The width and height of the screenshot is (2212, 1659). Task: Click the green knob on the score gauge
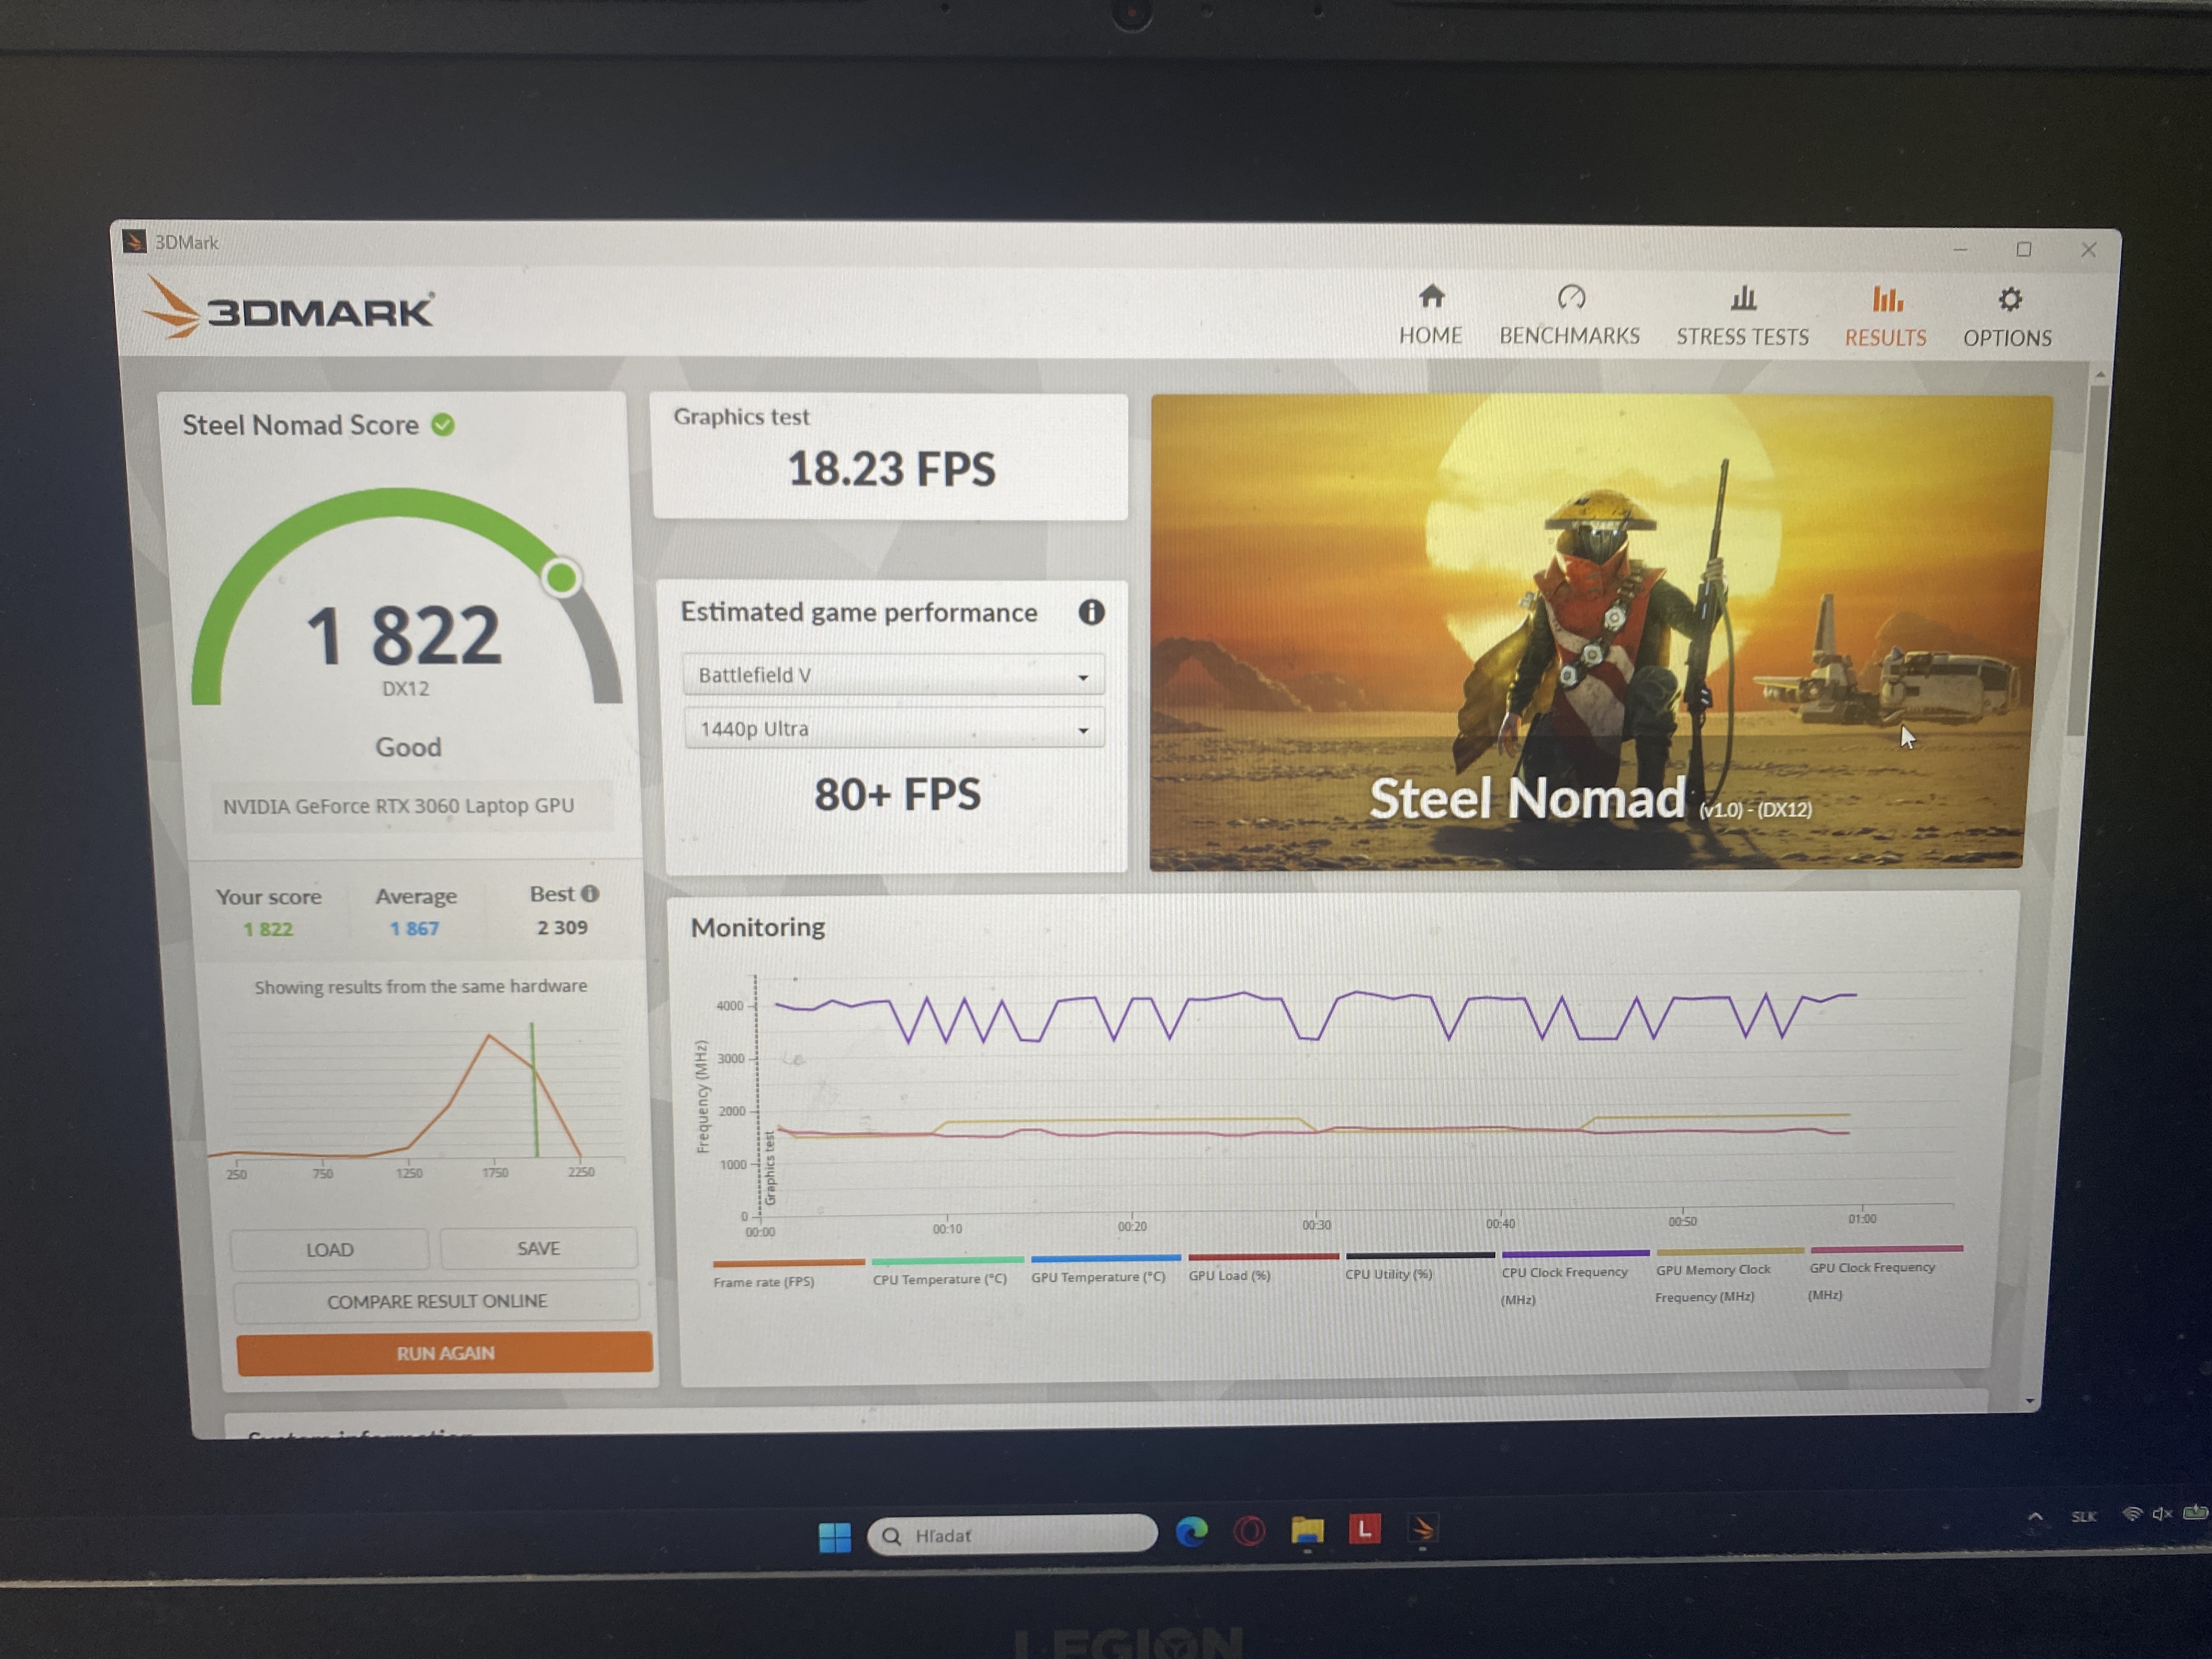click(561, 577)
